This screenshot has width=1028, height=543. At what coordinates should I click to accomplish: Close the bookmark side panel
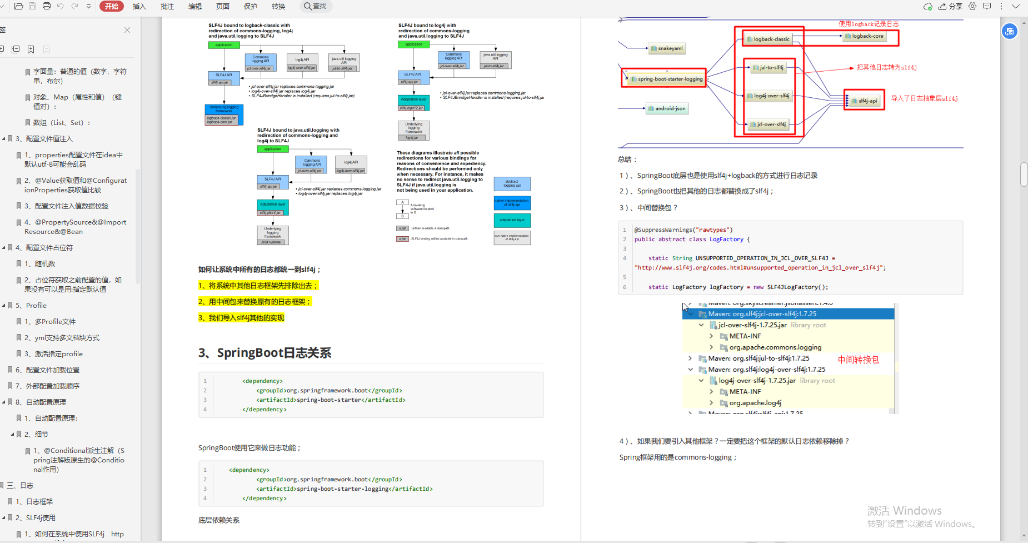coord(127,30)
